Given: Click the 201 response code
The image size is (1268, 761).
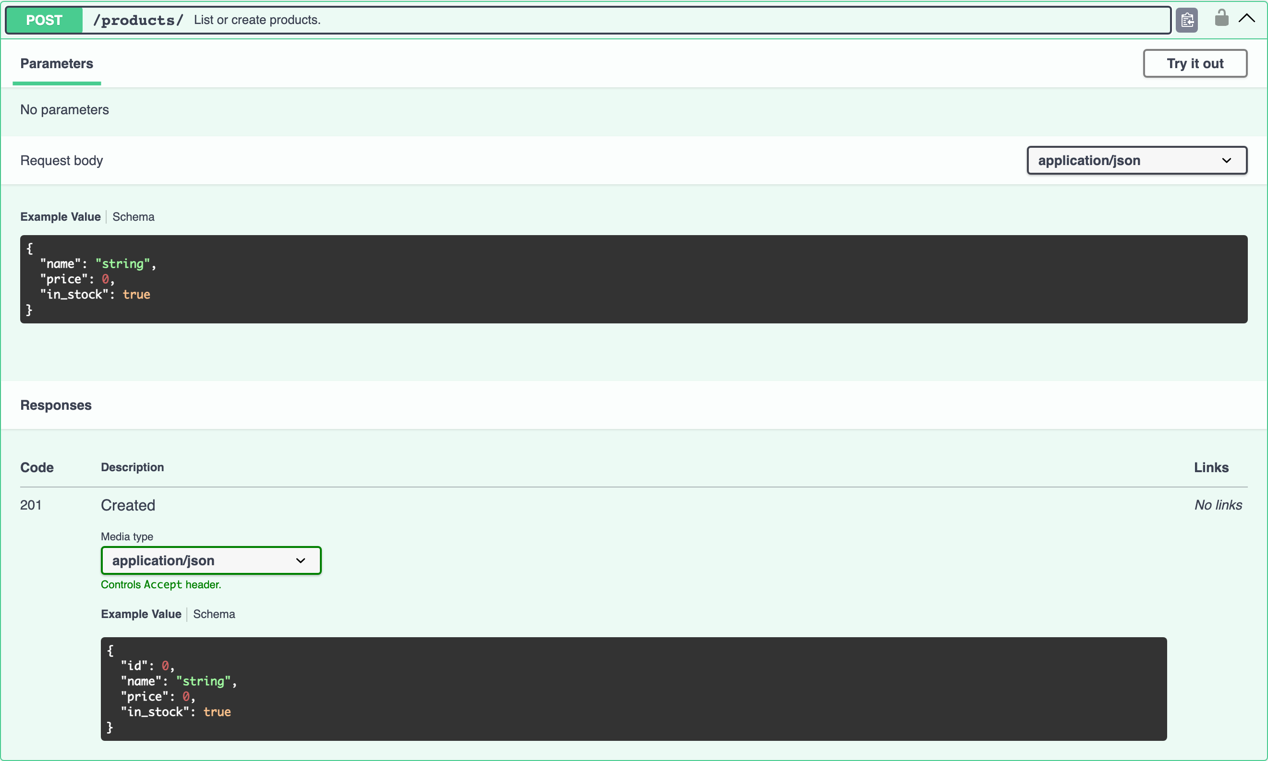Looking at the screenshot, I should coord(31,505).
